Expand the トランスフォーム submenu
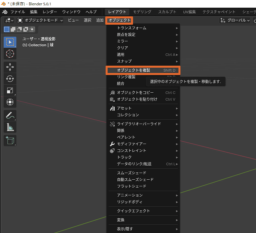This screenshot has width=256, height=233. pos(143,28)
